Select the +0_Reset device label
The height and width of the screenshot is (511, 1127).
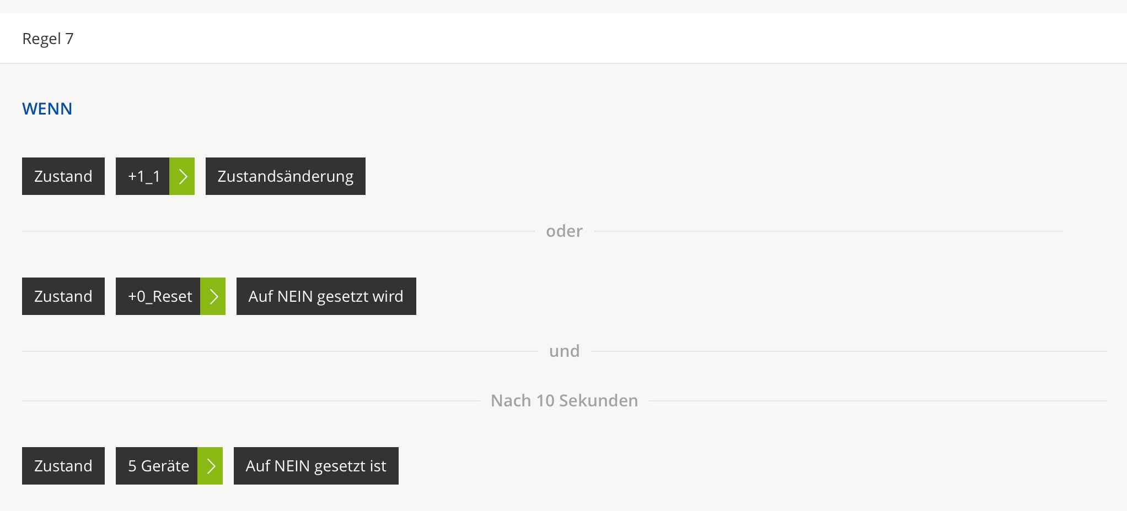158,296
